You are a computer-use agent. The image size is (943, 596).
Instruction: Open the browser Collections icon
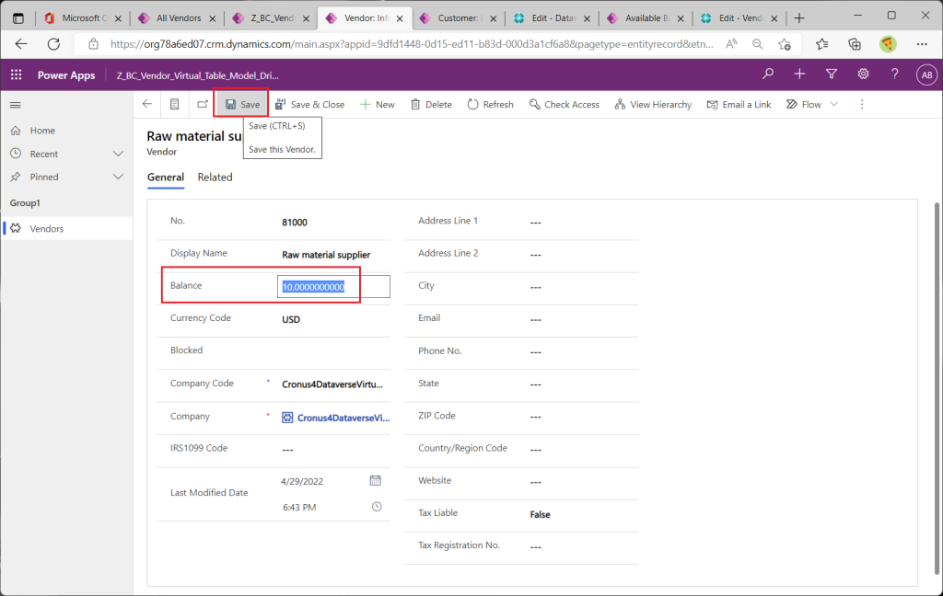click(x=855, y=44)
